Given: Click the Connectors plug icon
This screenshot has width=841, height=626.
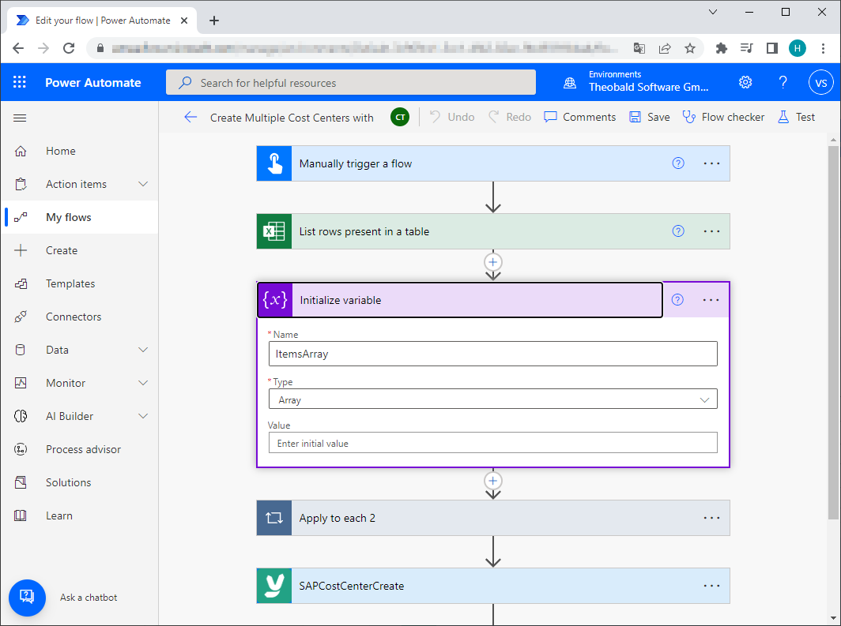Looking at the screenshot, I should 21,317.
